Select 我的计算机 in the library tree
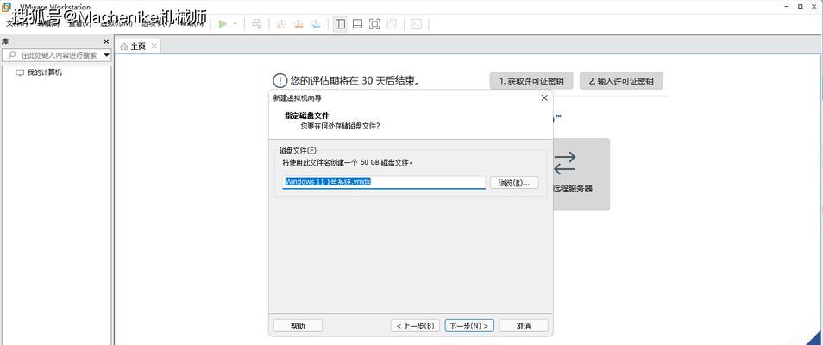 pyautogui.click(x=45, y=72)
